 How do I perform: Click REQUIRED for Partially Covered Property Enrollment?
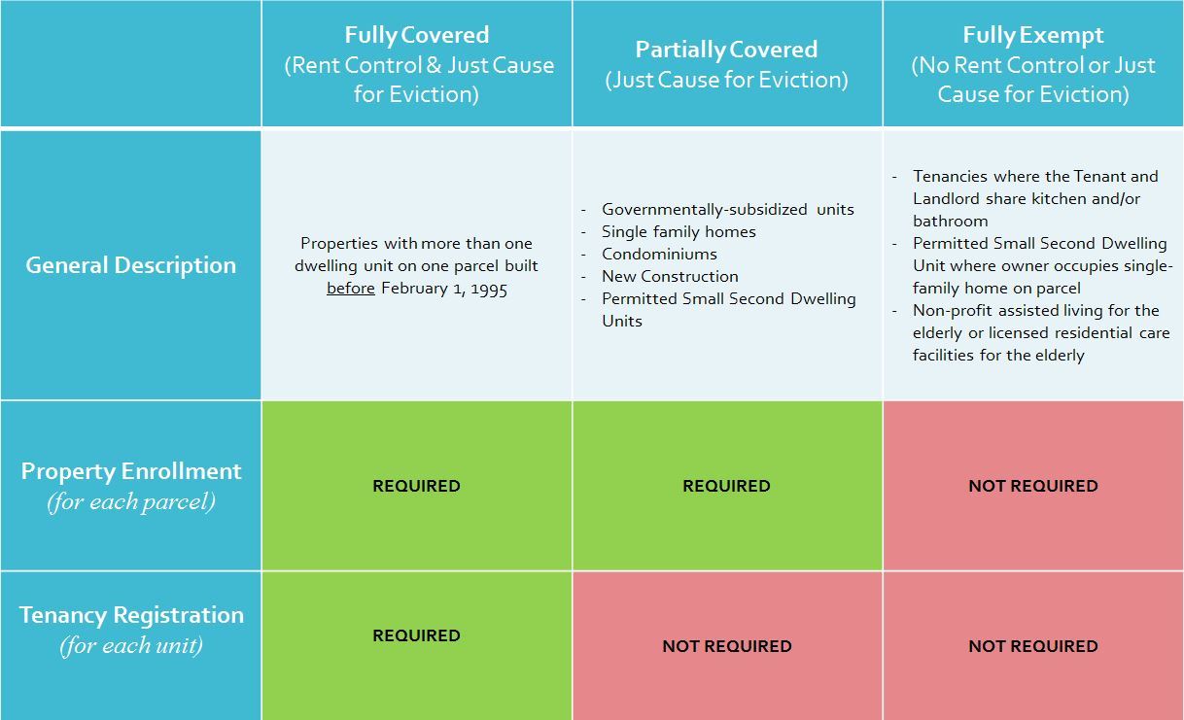pyautogui.click(x=726, y=486)
